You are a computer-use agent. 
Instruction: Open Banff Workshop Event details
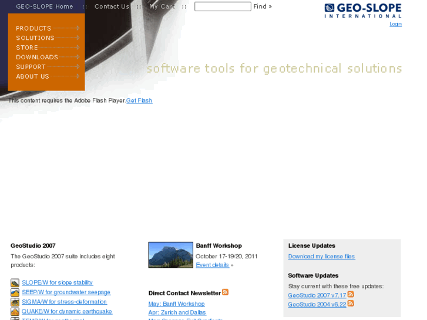[x=212, y=265]
